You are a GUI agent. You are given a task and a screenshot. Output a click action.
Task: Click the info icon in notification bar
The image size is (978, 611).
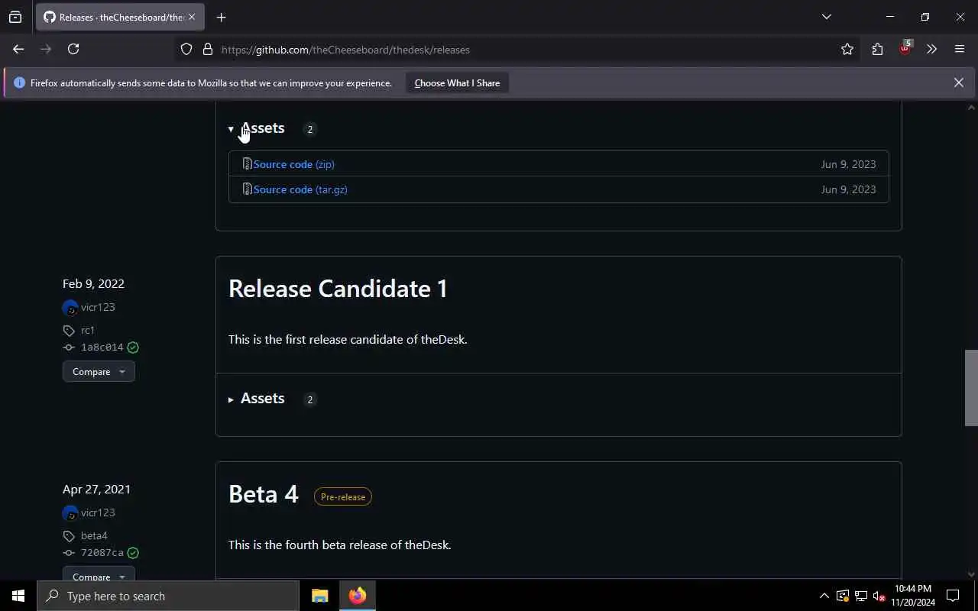tap(19, 82)
